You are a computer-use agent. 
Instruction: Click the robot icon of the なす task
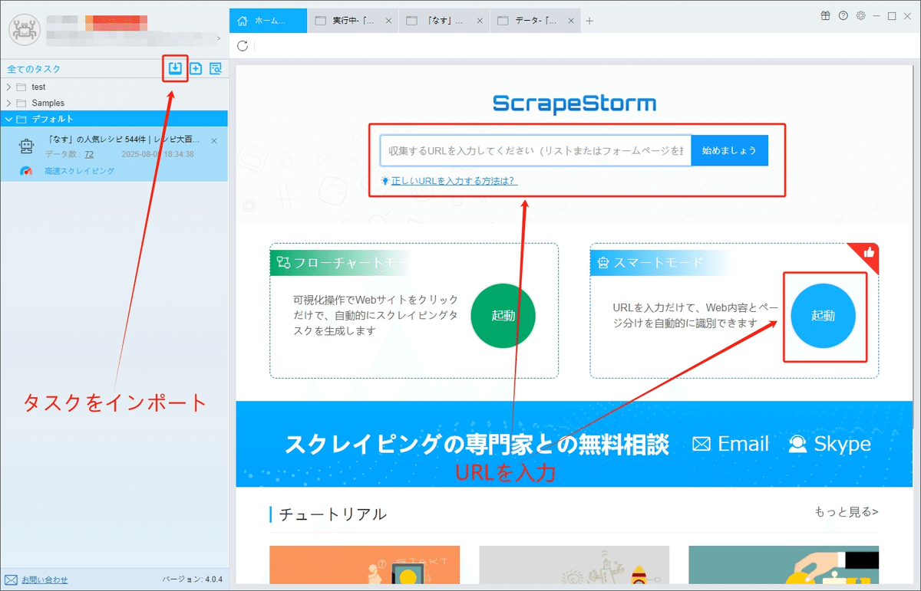click(x=26, y=146)
